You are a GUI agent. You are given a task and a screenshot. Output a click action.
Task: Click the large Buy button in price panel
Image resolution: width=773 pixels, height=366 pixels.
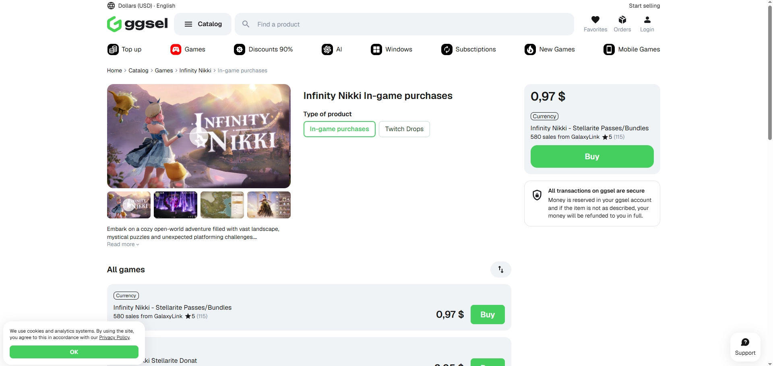pos(592,156)
